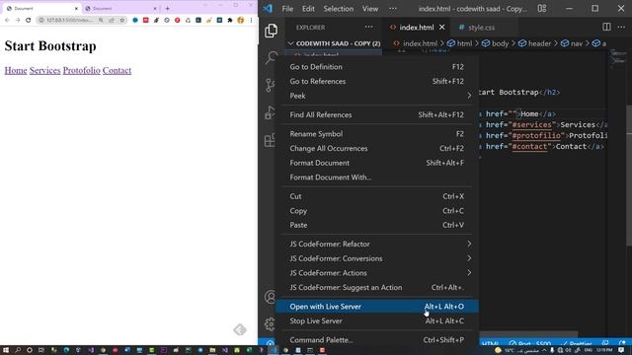
Task: Reload the page in Chrome
Action: 29,20
